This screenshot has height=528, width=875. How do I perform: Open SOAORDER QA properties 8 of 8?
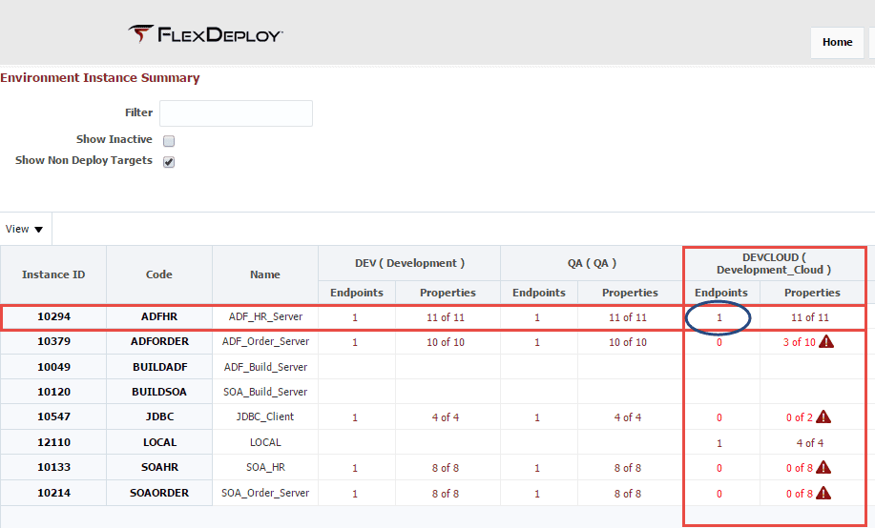click(627, 494)
